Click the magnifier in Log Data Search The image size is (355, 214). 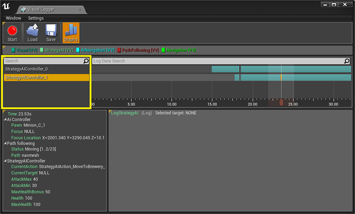(x=347, y=61)
